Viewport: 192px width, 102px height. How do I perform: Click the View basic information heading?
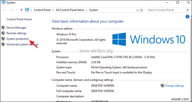click(88, 21)
